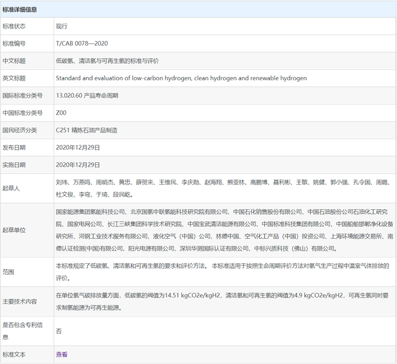
Task: Click the 起草单位 row label
Action: 14,230
